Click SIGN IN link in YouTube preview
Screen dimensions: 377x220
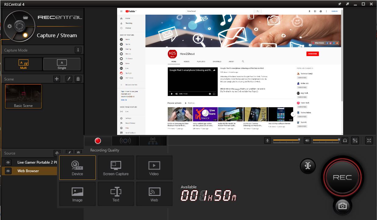pyautogui.click(x=335, y=11)
